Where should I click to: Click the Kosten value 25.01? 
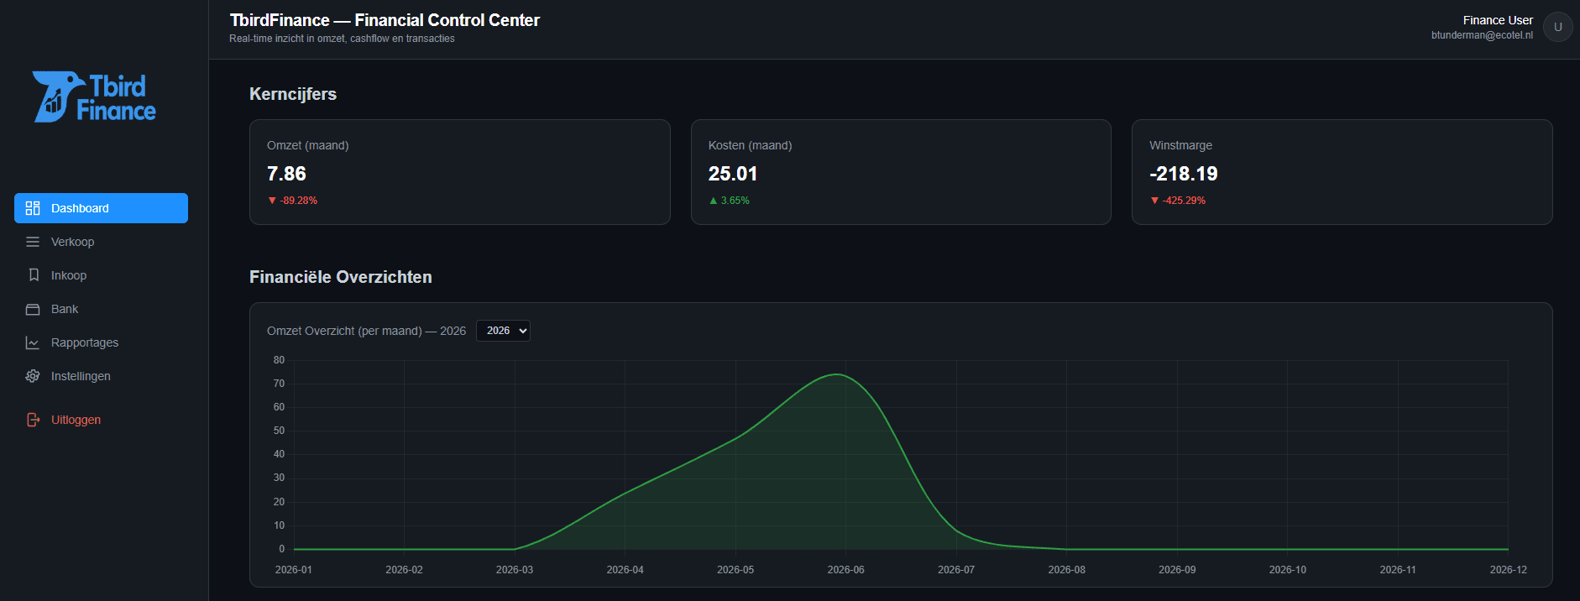point(733,174)
